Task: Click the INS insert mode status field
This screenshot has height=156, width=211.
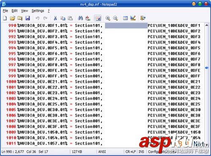Action: tap(141, 152)
